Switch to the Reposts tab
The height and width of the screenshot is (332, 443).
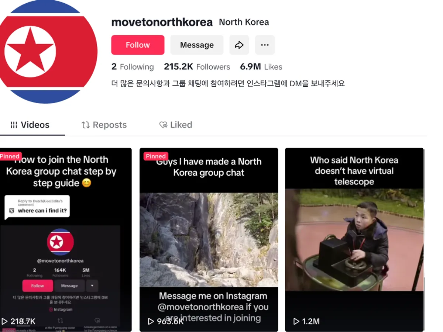(104, 125)
